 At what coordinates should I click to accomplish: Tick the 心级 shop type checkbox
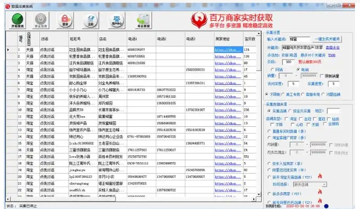292,125
